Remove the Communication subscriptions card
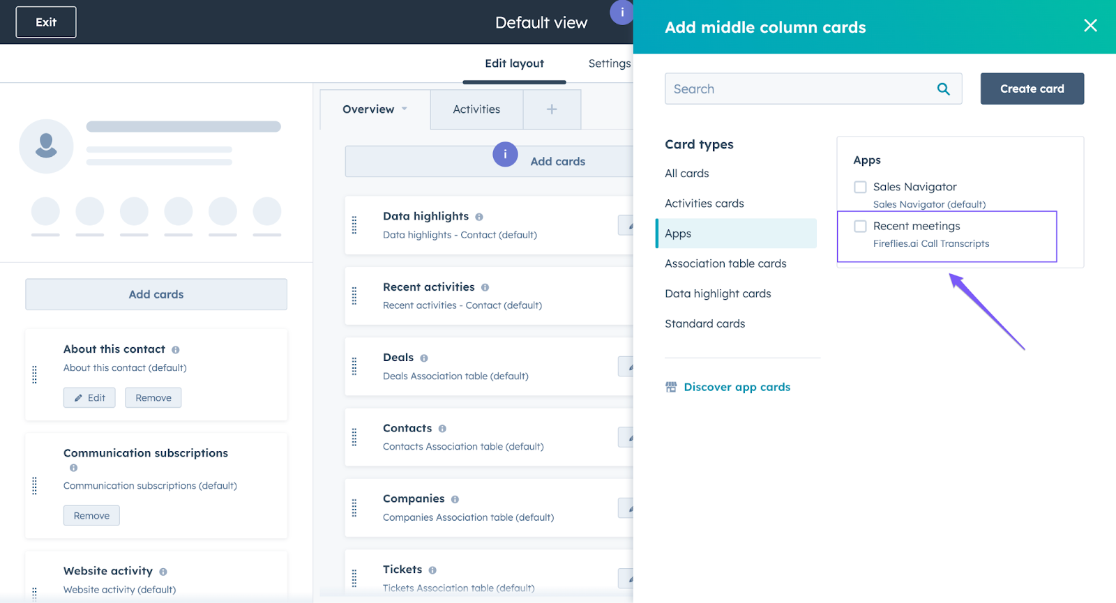This screenshot has width=1116, height=603. click(91, 516)
